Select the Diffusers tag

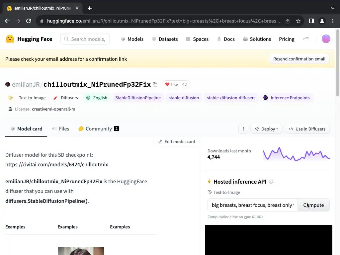tap(65, 98)
